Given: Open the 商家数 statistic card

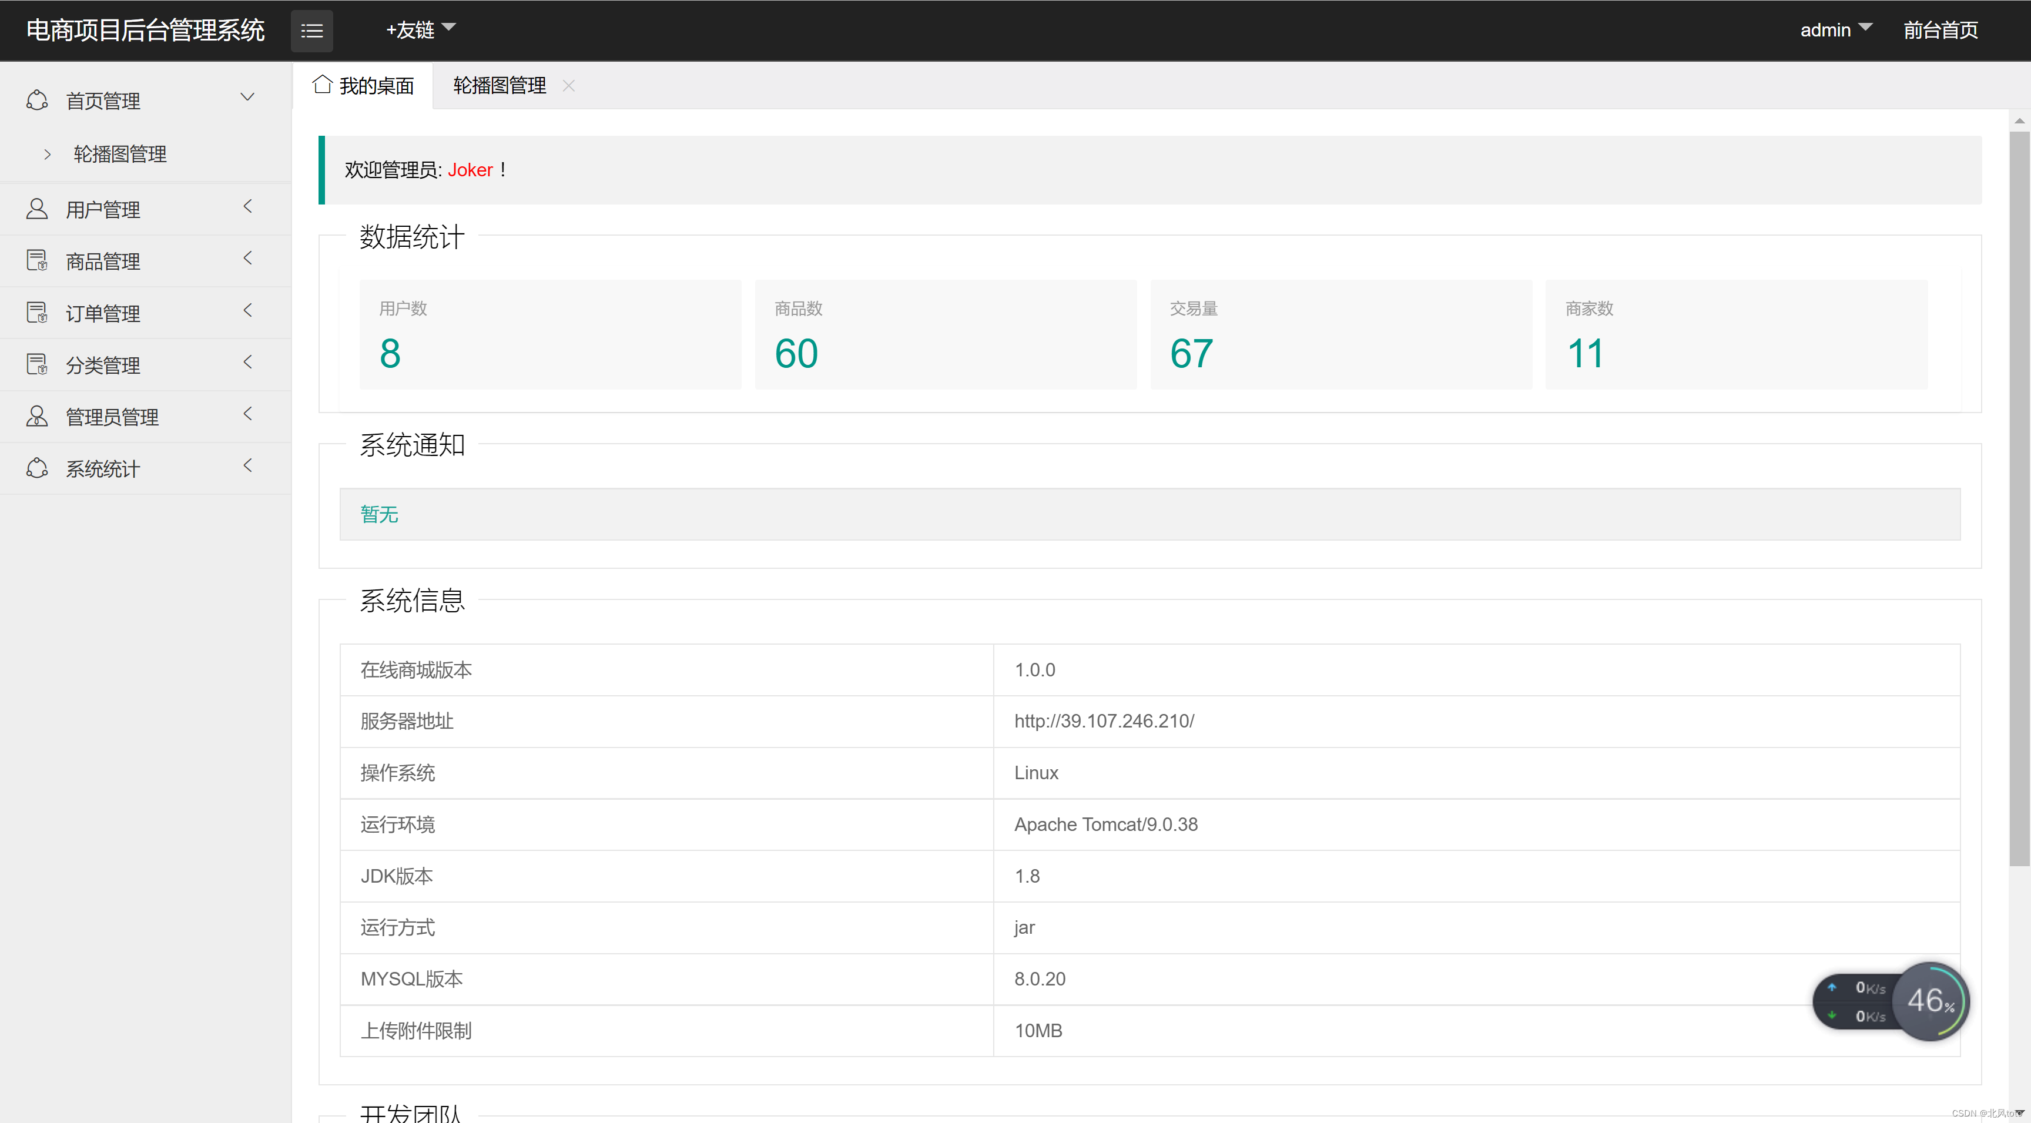Looking at the screenshot, I should [1736, 334].
